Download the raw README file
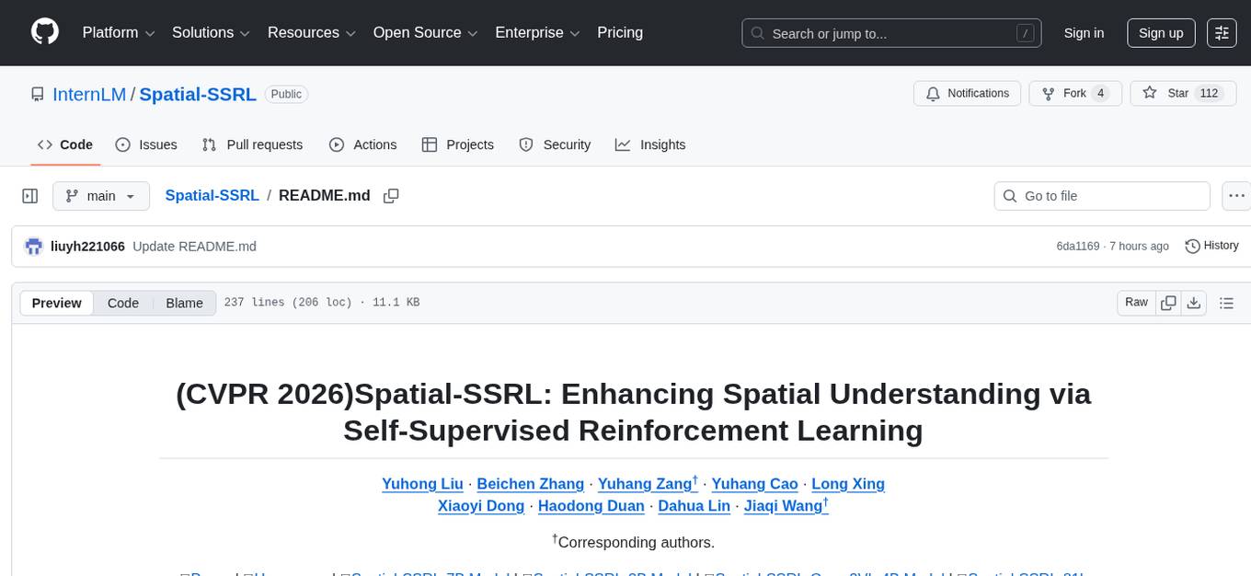The height and width of the screenshot is (576, 1251). pos(1195,302)
